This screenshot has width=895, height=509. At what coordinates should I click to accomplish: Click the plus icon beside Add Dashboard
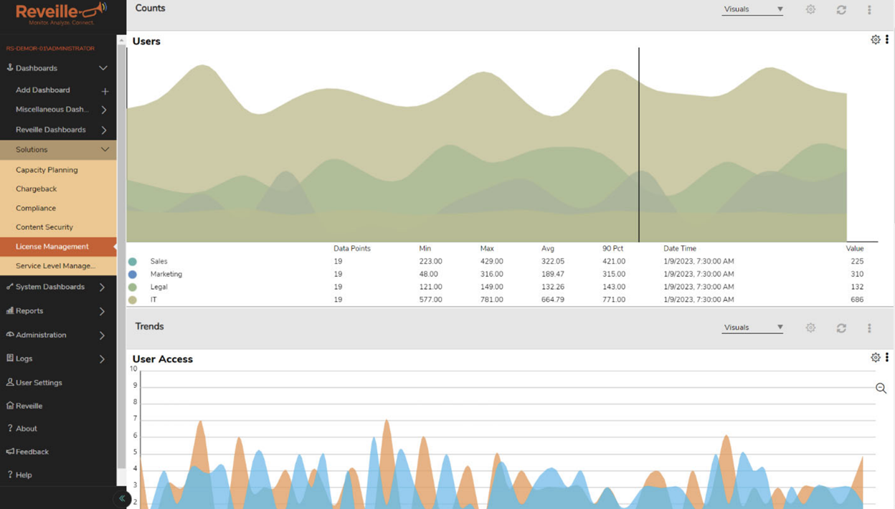[105, 91]
